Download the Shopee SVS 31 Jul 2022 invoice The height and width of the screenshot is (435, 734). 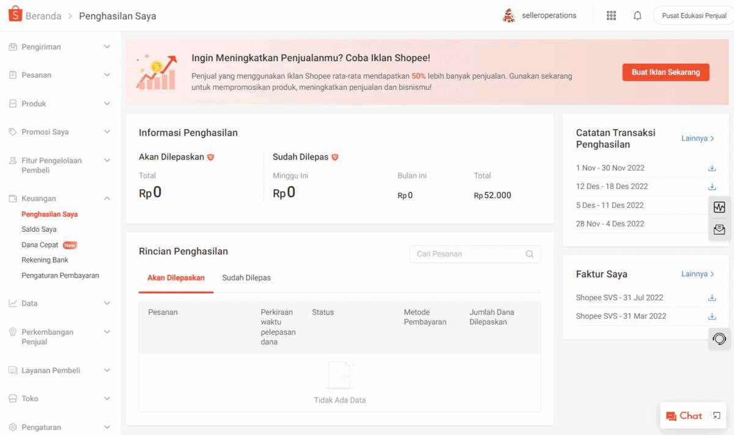coord(712,298)
